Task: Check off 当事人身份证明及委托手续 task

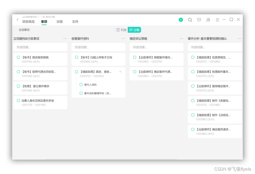Action: point(18,101)
